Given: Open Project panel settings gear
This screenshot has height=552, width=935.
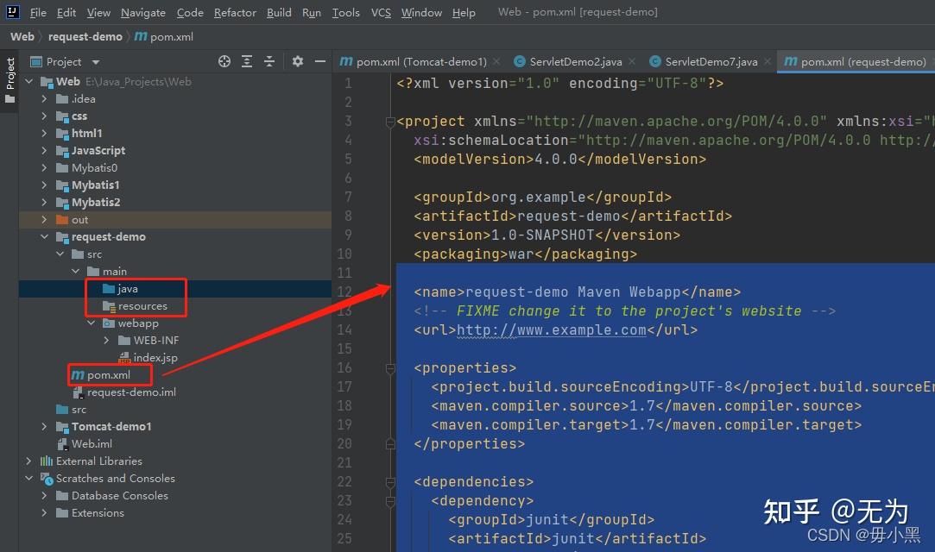Looking at the screenshot, I should (x=298, y=61).
